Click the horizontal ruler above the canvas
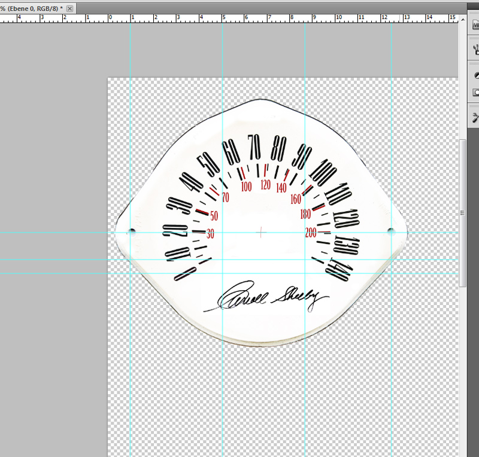Image resolution: width=479 pixels, height=457 pixels. coord(229,19)
